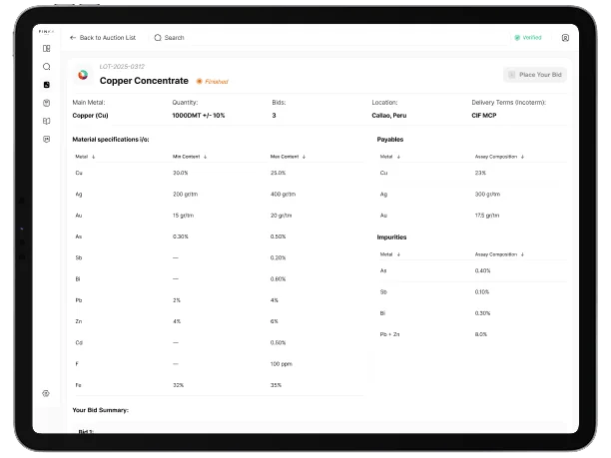Click the Bi max content 0.60%
The image size is (611, 458).
pyautogui.click(x=279, y=278)
